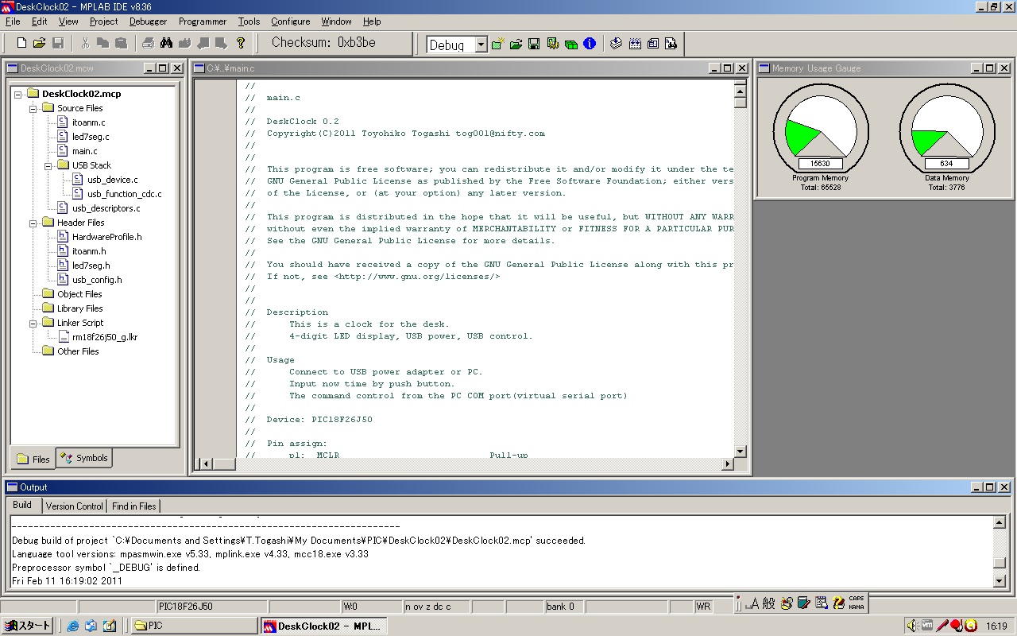Collapse the DeskClock02.mcp project node
This screenshot has height=636, width=1017.
[18, 94]
